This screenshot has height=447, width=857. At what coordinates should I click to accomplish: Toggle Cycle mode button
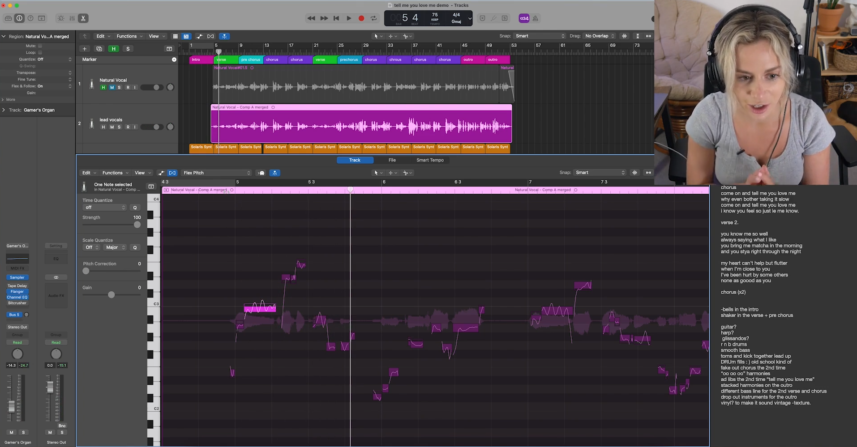click(373, 18)
